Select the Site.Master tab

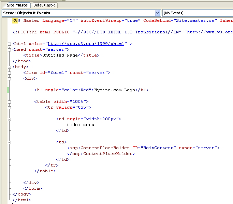pos(18,5)
